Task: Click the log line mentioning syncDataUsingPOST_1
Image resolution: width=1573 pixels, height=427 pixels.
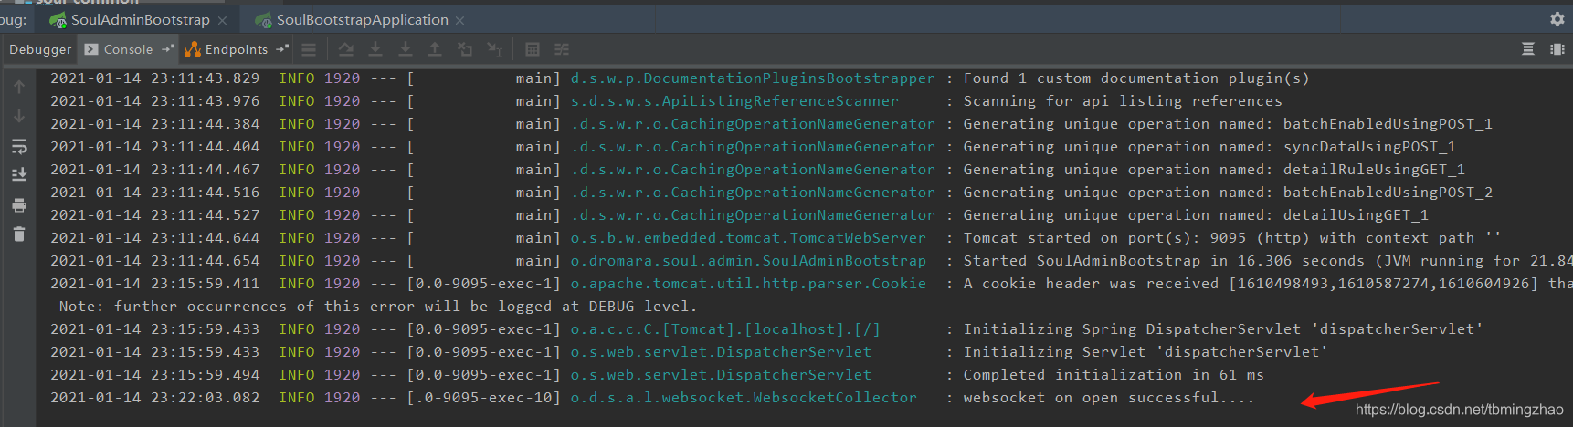Action: pos(753,147)
